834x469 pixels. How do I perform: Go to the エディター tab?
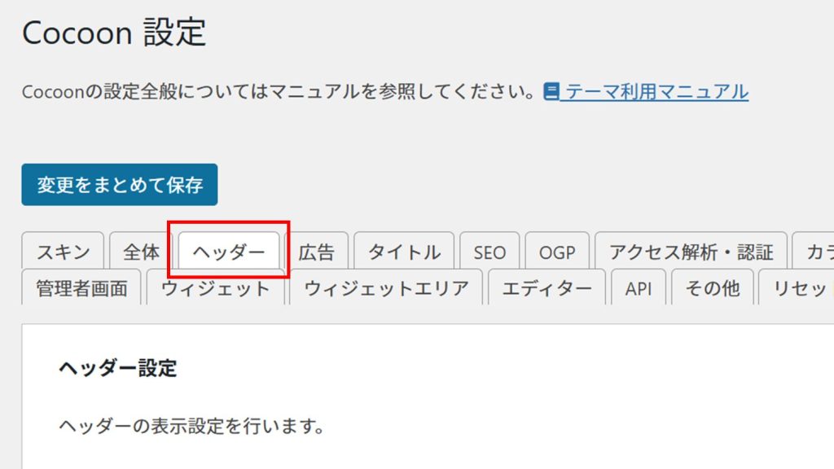click(x=546, y=288)
